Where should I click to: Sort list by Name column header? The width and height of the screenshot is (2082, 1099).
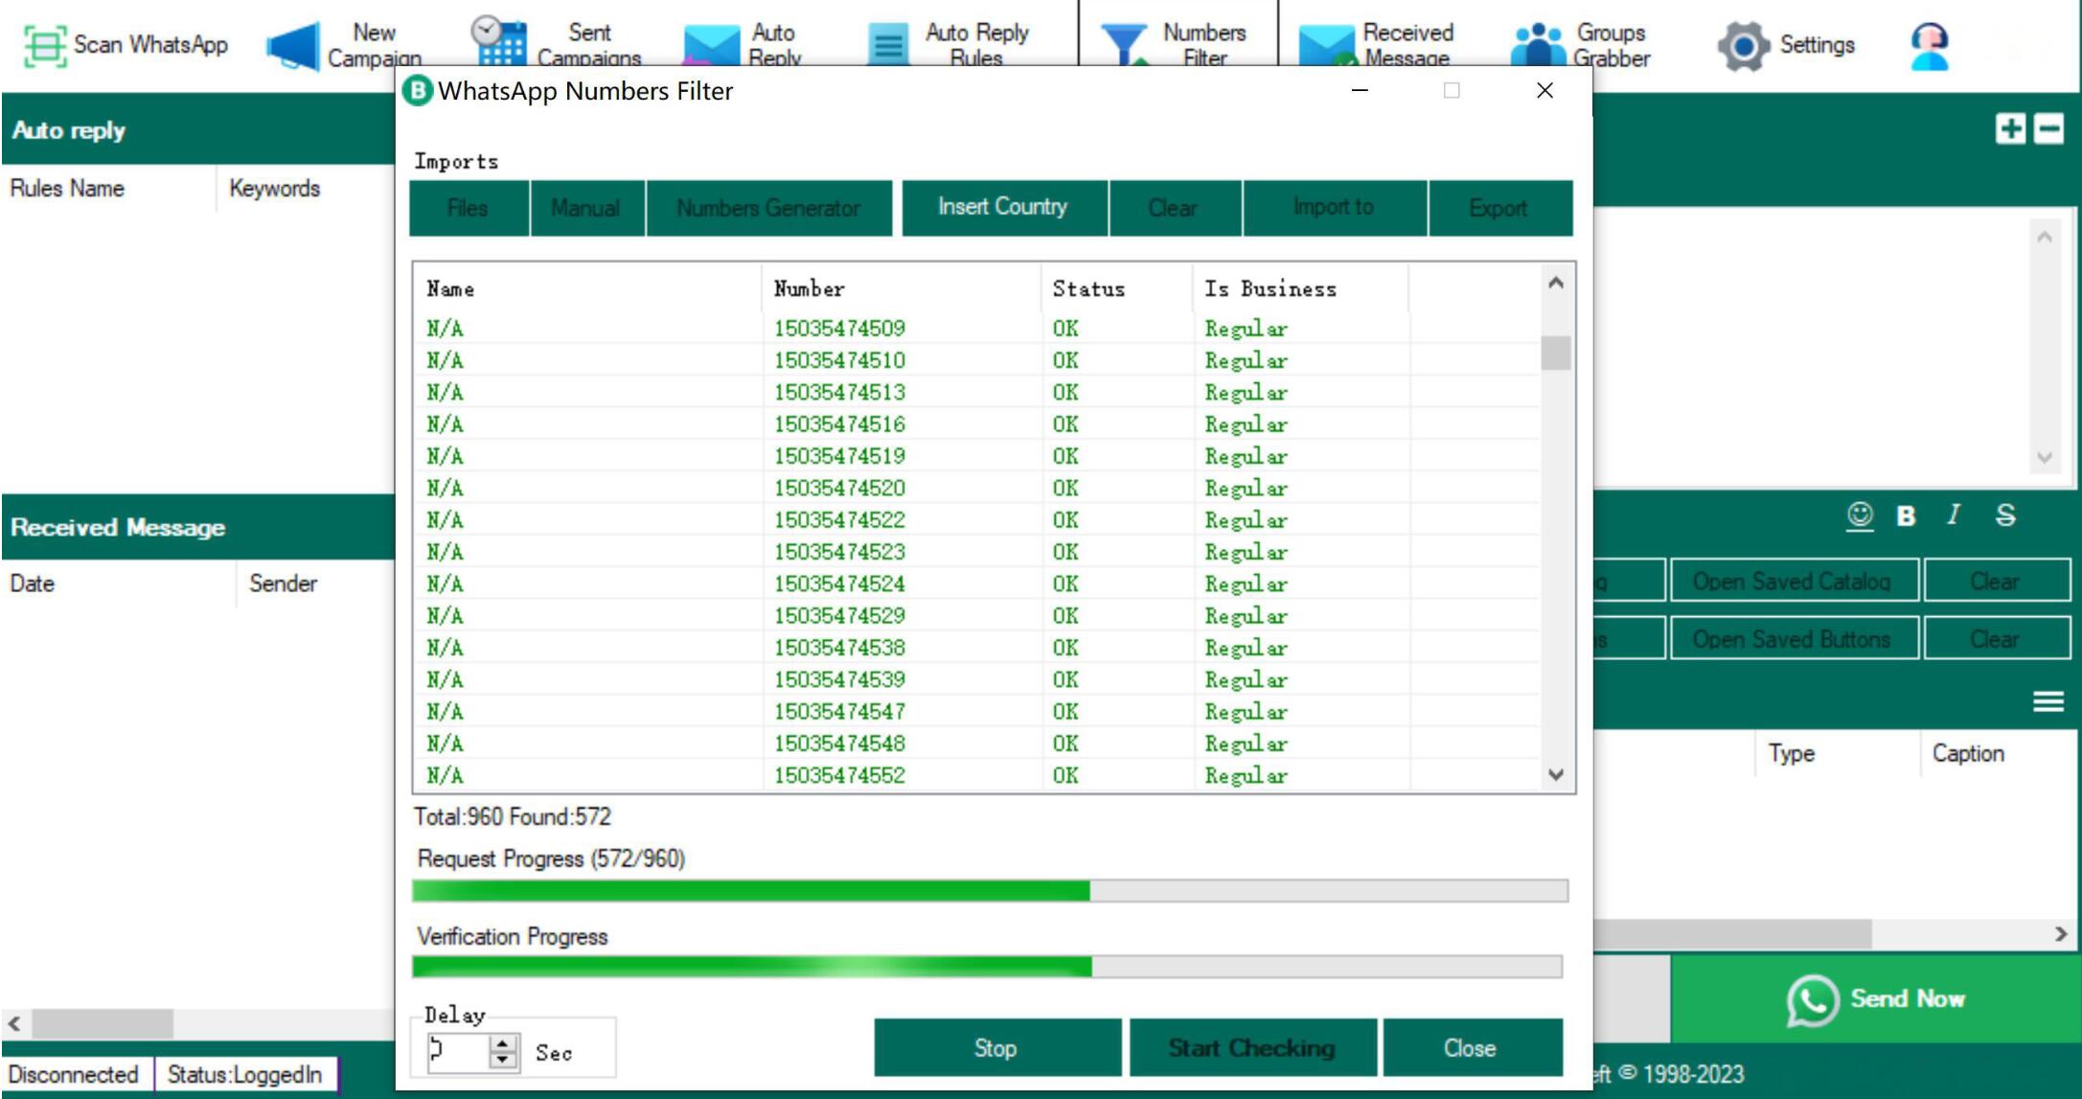click(x=586, y=288)
